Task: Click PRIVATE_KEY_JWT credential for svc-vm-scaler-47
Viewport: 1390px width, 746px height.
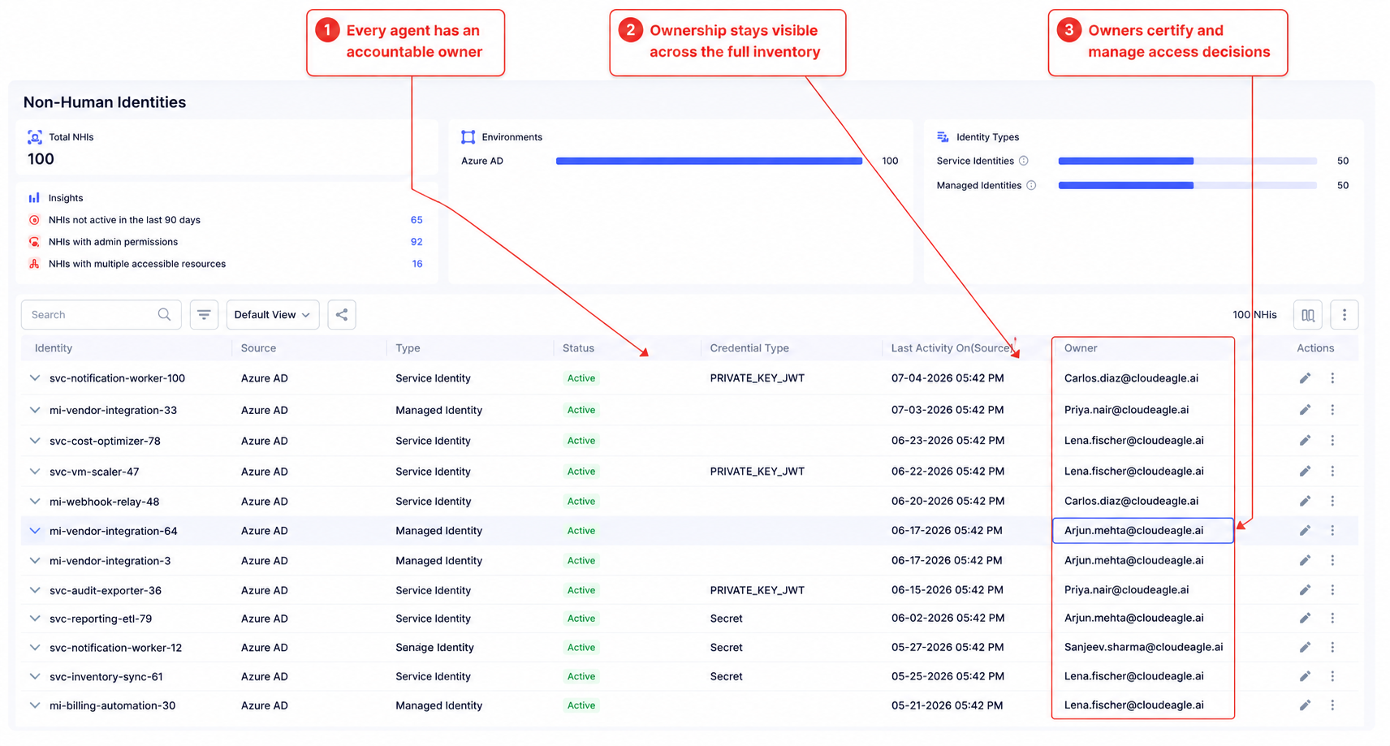Action: click(757, 472)
